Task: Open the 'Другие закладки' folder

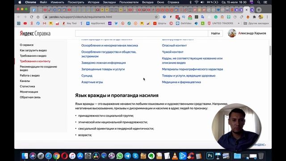Action: pyautogui.click(x=256, y=23)
